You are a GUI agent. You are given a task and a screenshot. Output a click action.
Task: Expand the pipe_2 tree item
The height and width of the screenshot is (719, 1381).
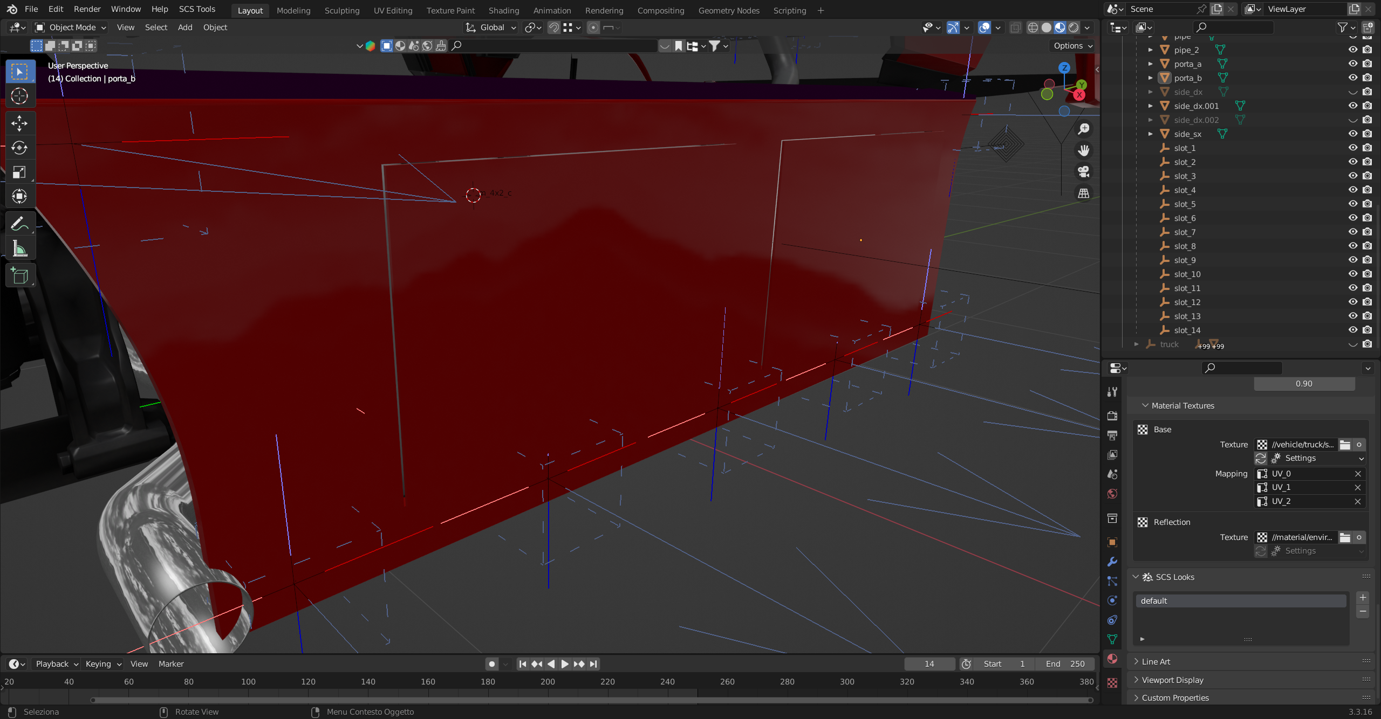pyautogui.click(x=1150, y=50)
